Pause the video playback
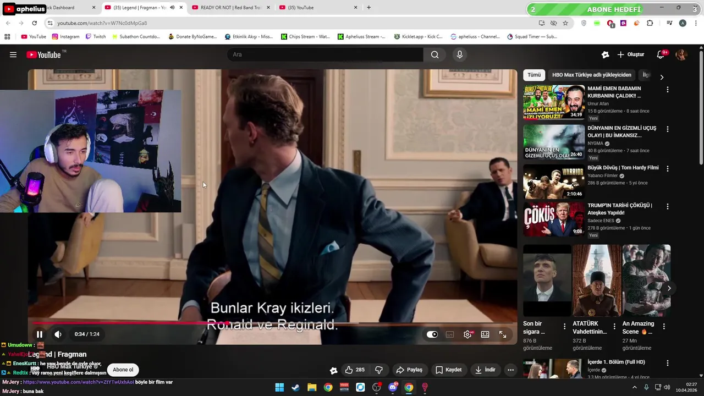704x396 pixels. pos(40,334)
